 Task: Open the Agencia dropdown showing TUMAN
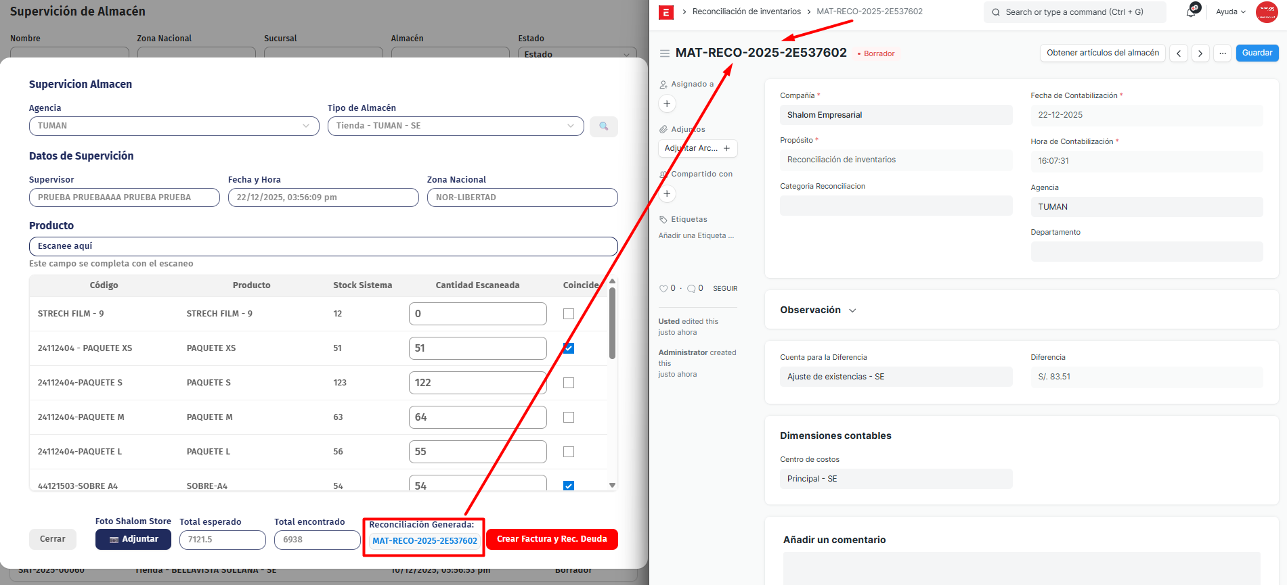[x=174, y=126]
